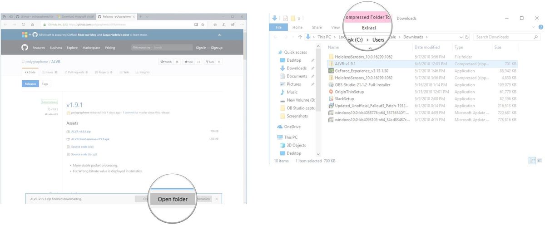Click the browser home icon
The width and height of the screenshot is (545, 225).
(32, 24)
